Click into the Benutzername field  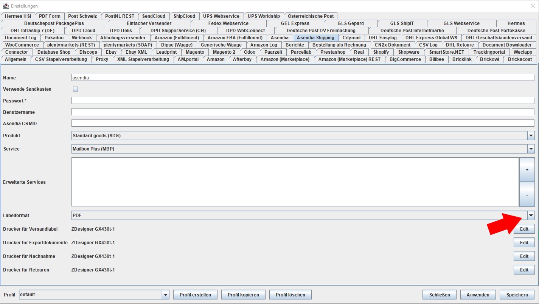303,112
